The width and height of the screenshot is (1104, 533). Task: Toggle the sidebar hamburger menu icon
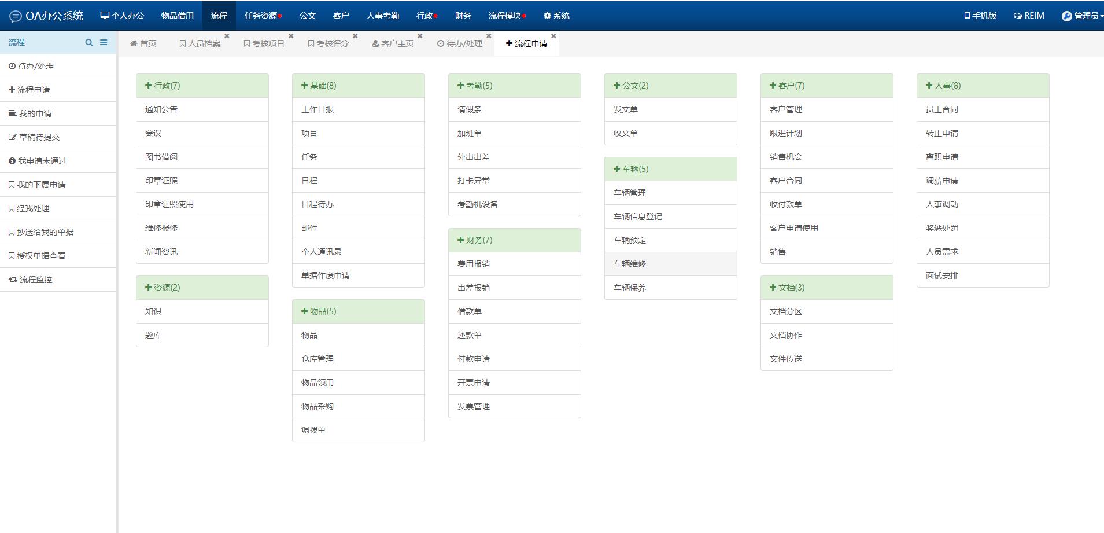click(x=104, y=42)
